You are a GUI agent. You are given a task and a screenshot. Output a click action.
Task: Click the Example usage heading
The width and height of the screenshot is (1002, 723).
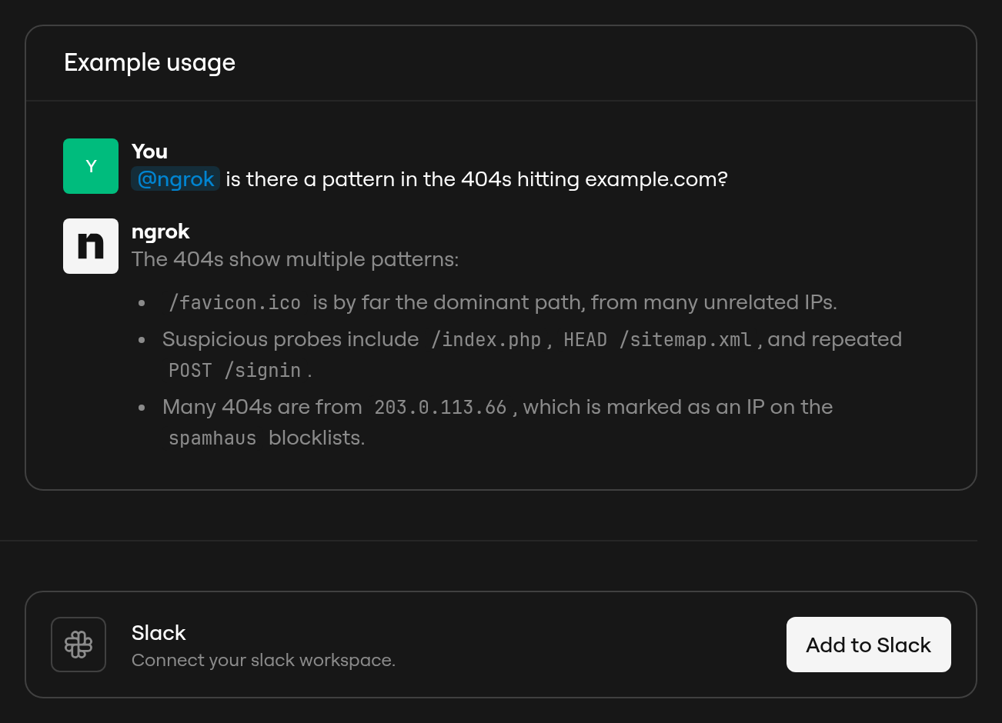pos(150,63)
